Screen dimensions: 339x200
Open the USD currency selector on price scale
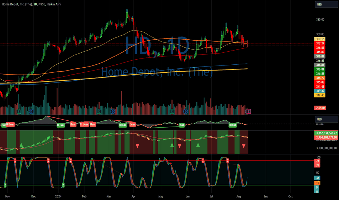[x=326, y=4]
